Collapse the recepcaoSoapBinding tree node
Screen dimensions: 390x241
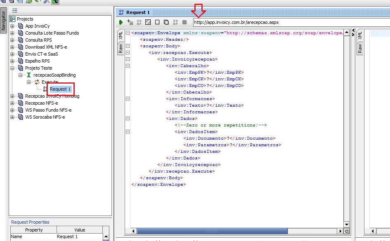[21, 75]
